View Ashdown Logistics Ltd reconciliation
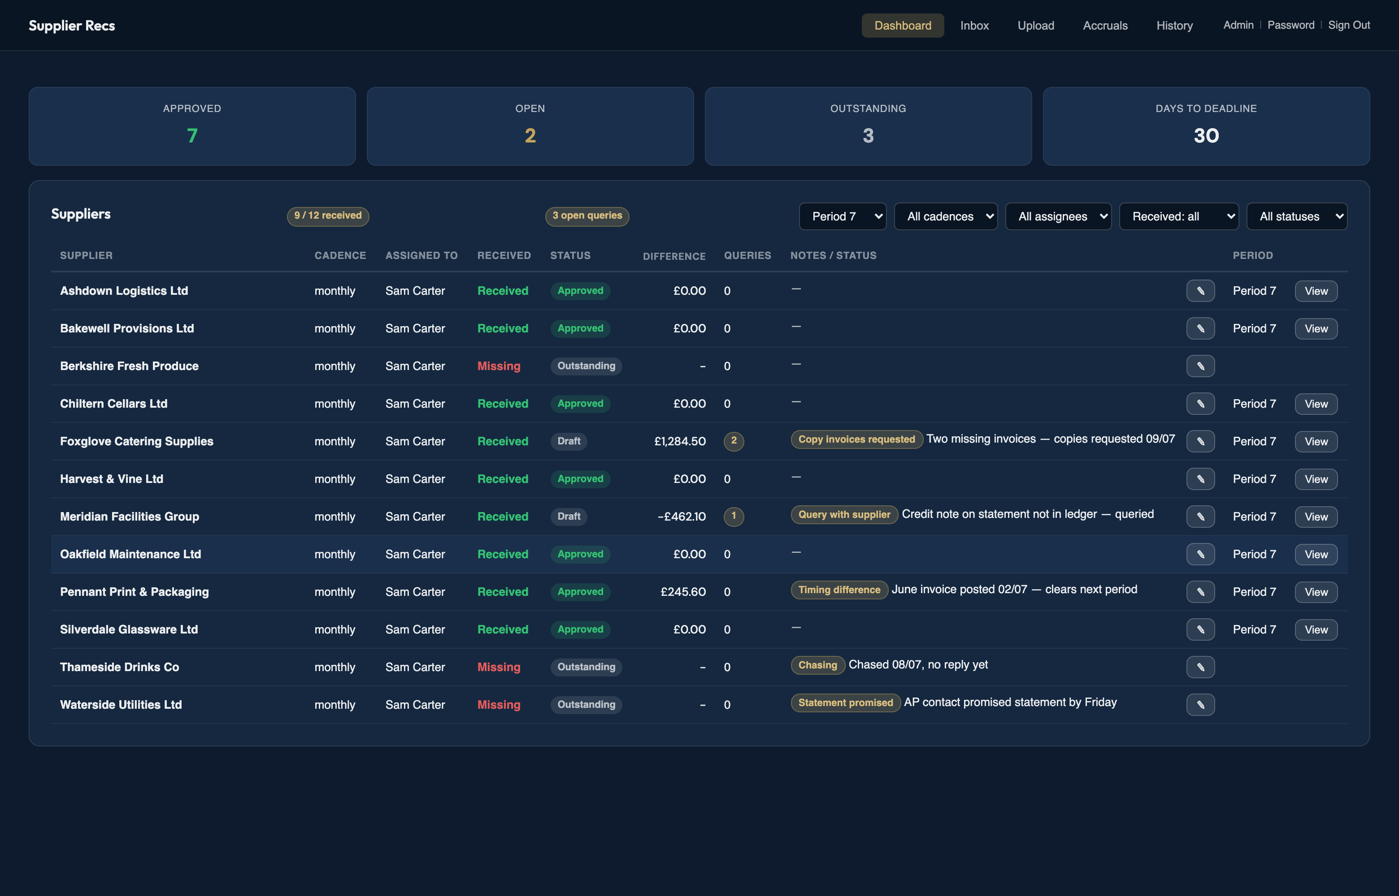1399x896 pixels. pos(1316,291)
